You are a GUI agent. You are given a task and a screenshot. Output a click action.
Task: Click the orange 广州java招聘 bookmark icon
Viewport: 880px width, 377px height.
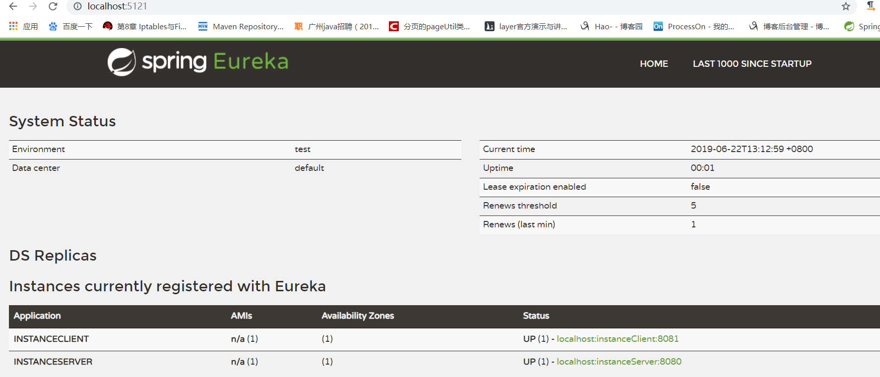coord(299,26)
